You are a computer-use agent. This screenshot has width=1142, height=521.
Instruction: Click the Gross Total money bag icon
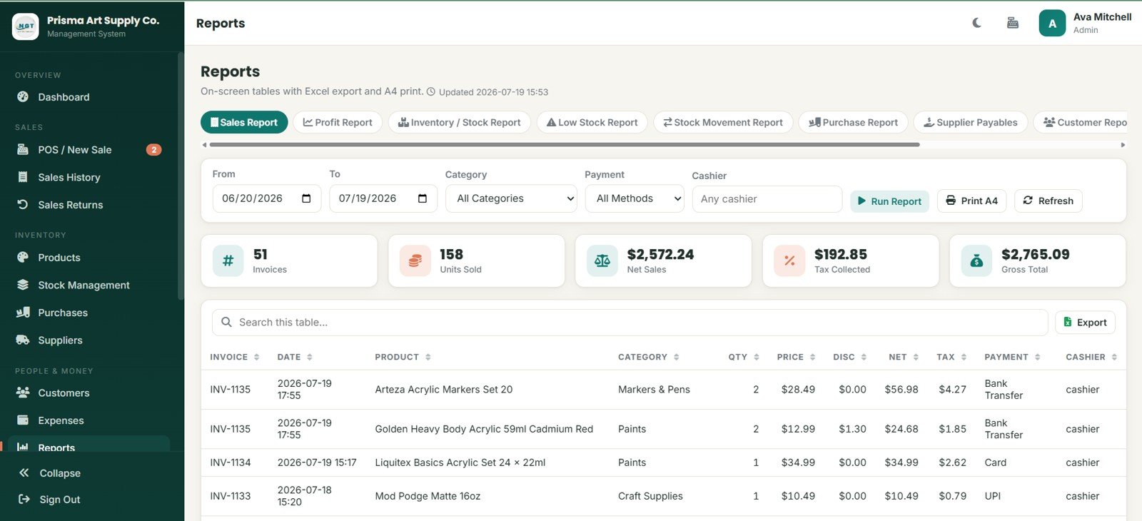click(x=976, y=261)
